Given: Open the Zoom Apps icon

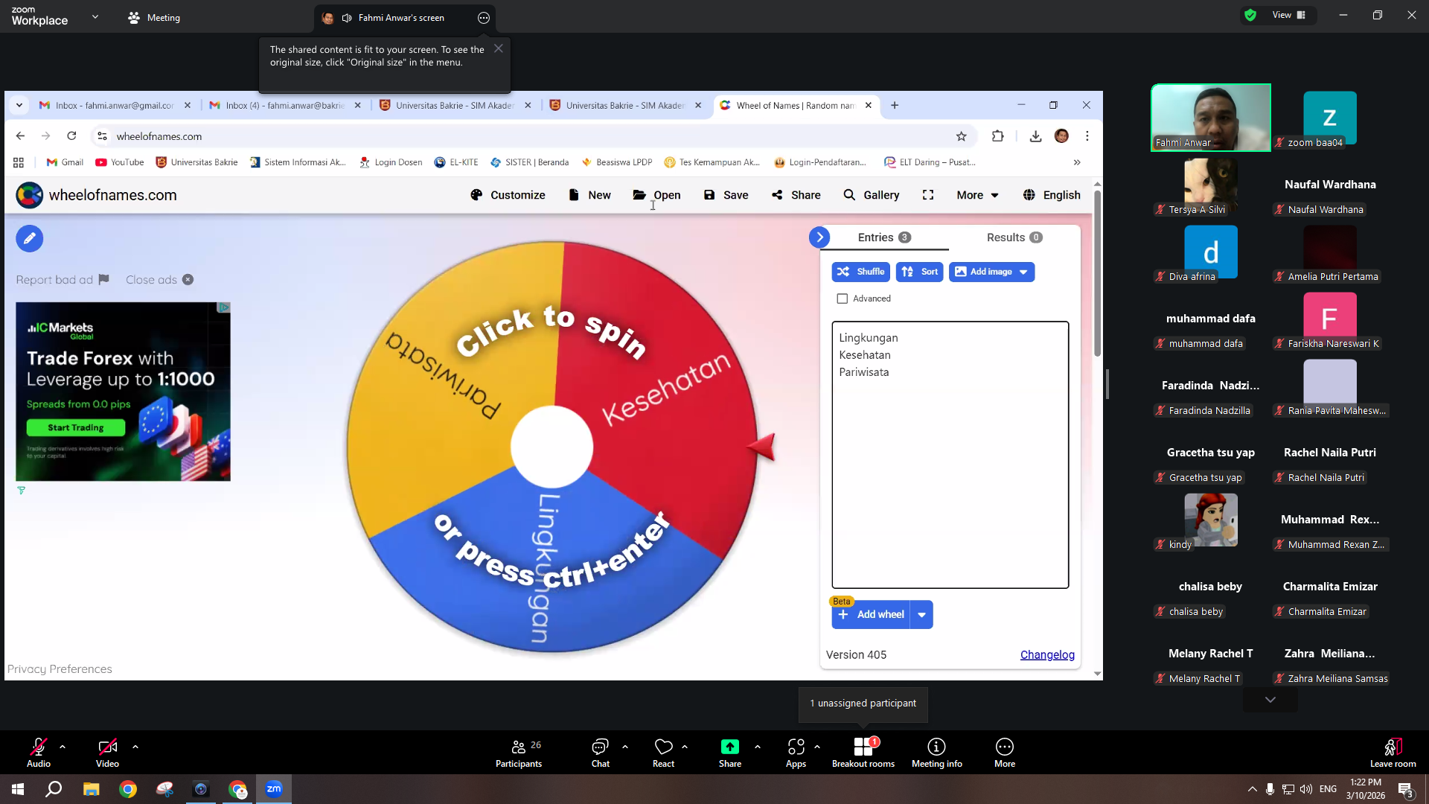Looking at the screenshot, I should [796, 747].
